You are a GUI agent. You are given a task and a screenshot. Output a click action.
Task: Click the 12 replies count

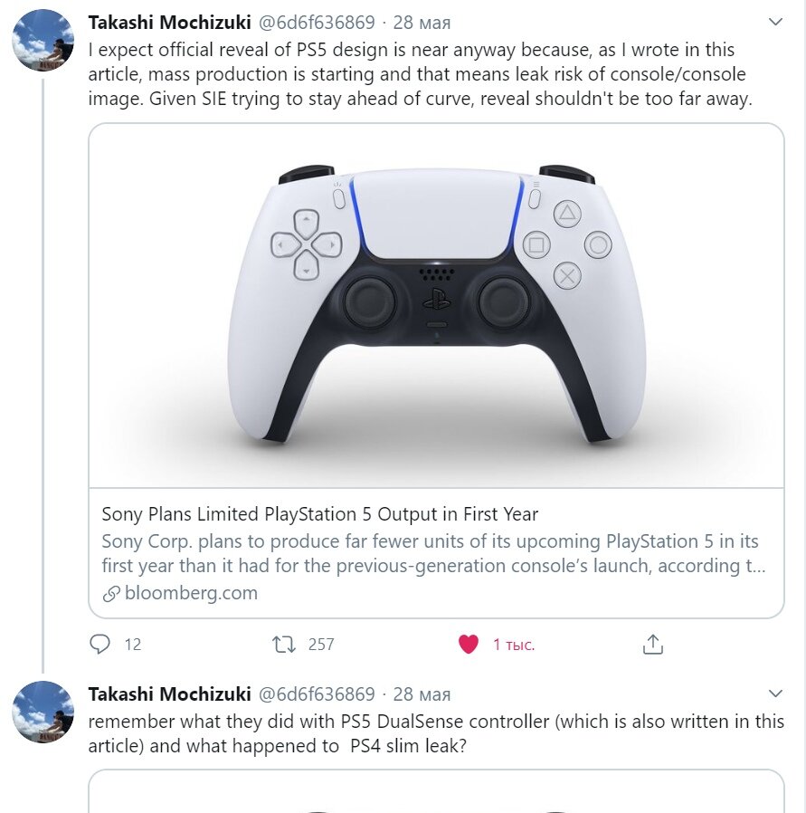pyautogui.click(x=133, y=645)
